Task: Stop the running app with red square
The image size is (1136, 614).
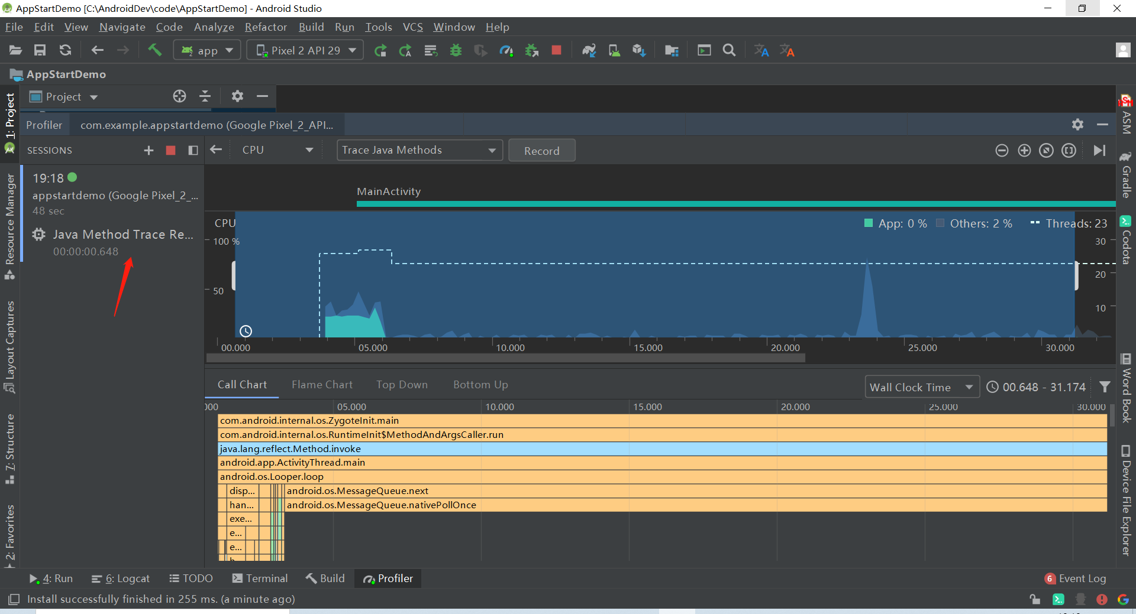Action: click(x=556, y=50)
